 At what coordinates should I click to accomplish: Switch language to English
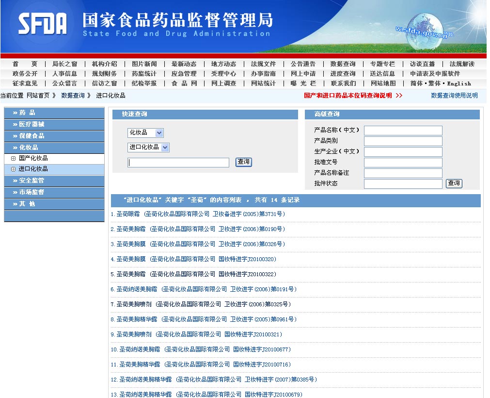tap(459, 83)
